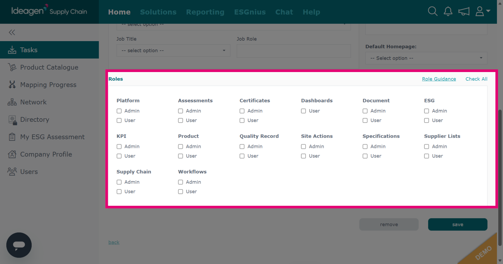Check the Supply Chain User box
This screenshot has width=503, height=264.
[x=119, y=192]
